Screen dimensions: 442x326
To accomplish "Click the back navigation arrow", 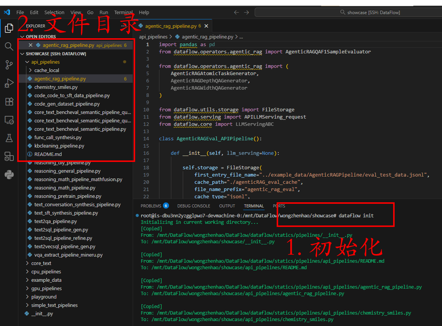I will click(x=236, y=12).
